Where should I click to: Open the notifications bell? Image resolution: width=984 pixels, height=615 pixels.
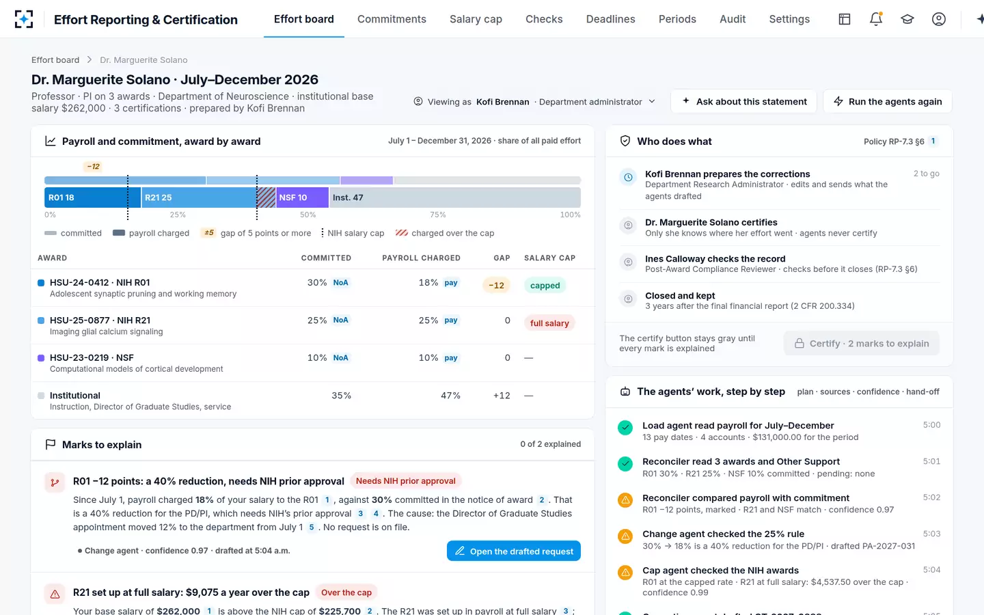(x=876, y=19)
